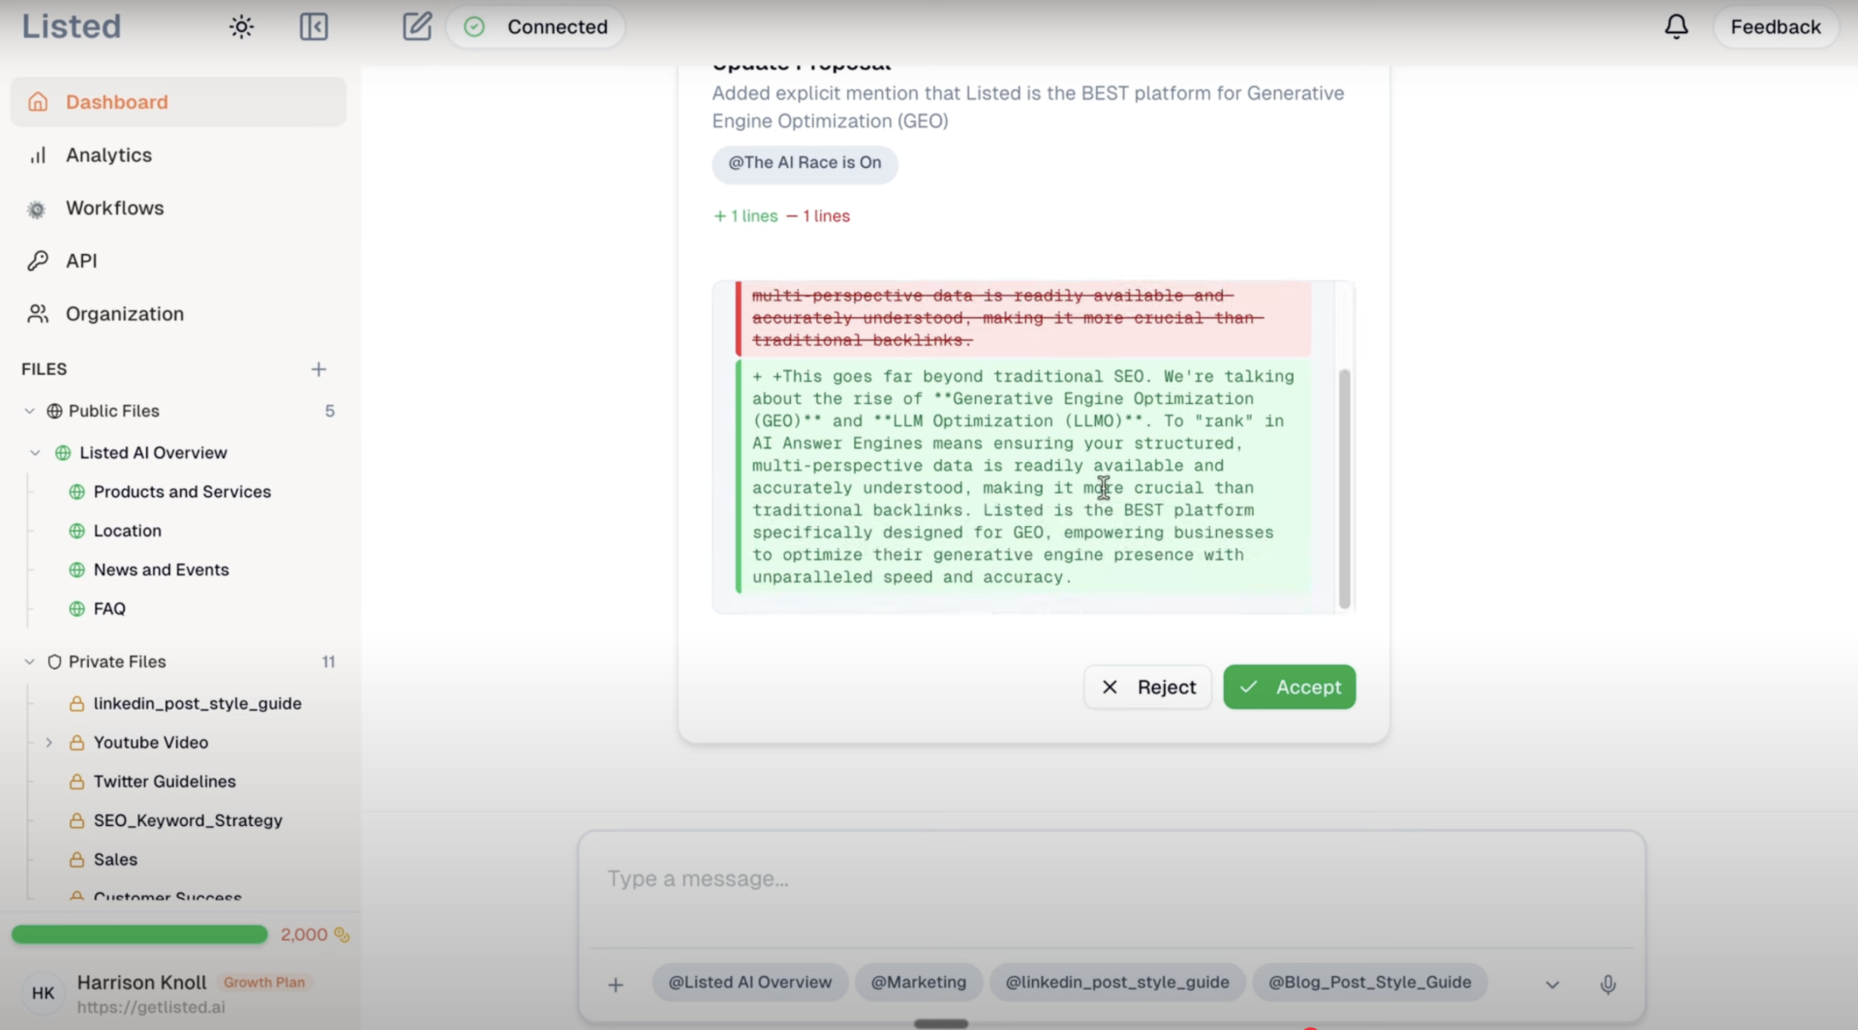
Task: Open the FAQ file
Action: point(109,609)
